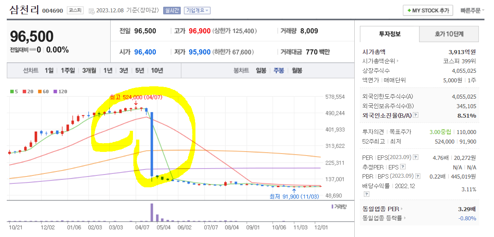
Task: Click the 거래대금 770 백만 value
Action: tap(318, 52)
